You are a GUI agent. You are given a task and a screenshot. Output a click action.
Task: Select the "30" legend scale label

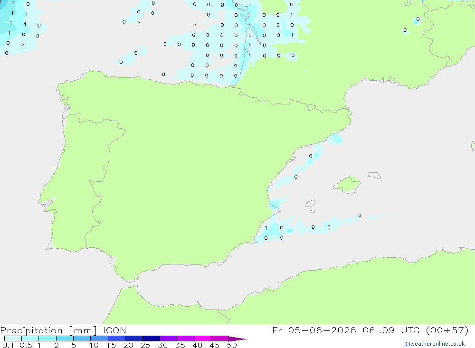163,345
